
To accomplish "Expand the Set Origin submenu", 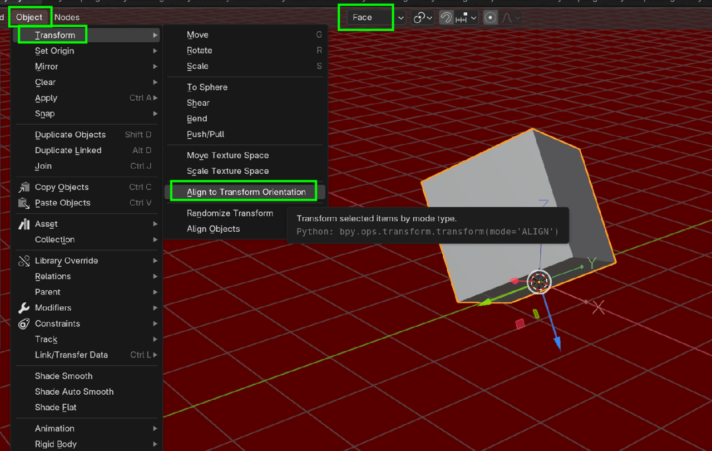I will (87, 51).
